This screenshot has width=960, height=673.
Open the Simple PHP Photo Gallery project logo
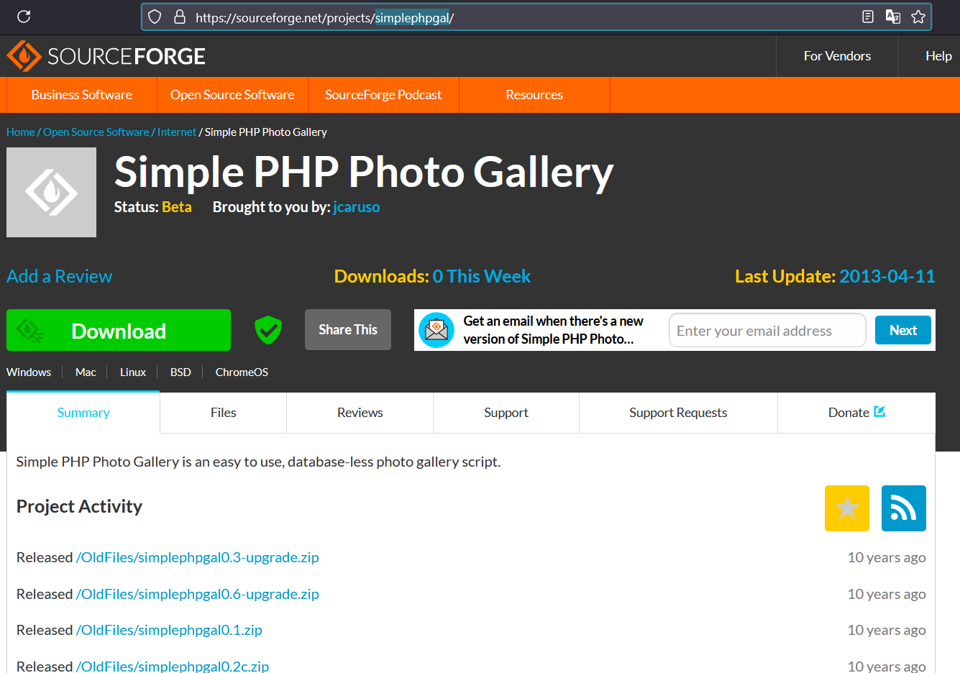tap(51, 193)
